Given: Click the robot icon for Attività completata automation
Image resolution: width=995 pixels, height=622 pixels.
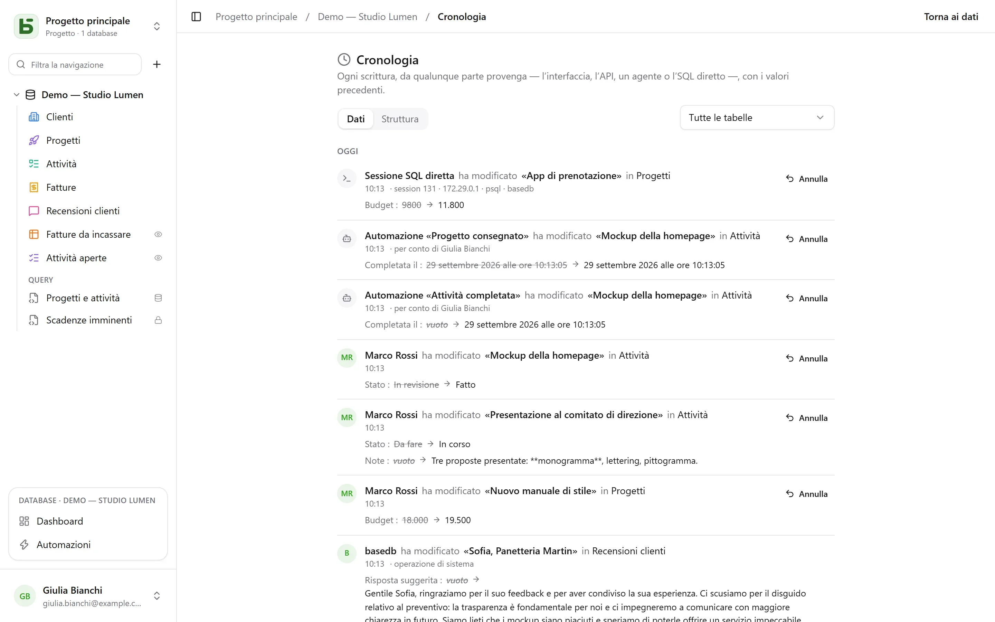Looking at the screenshot, I should (347, 298).
